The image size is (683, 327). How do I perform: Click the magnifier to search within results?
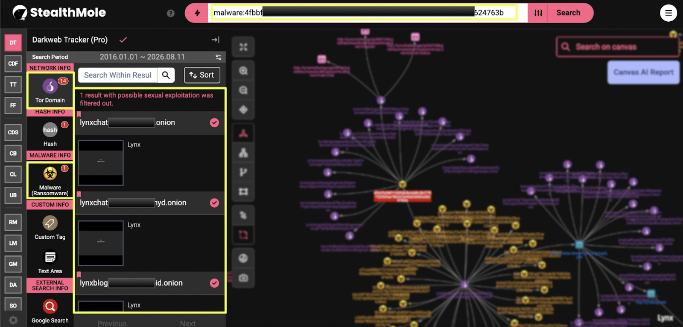[166, 75]
